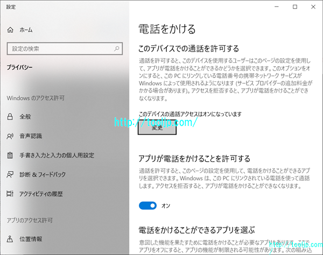
Task: Click the speech icon beside 音声認識
Action: tap(10, 136)
